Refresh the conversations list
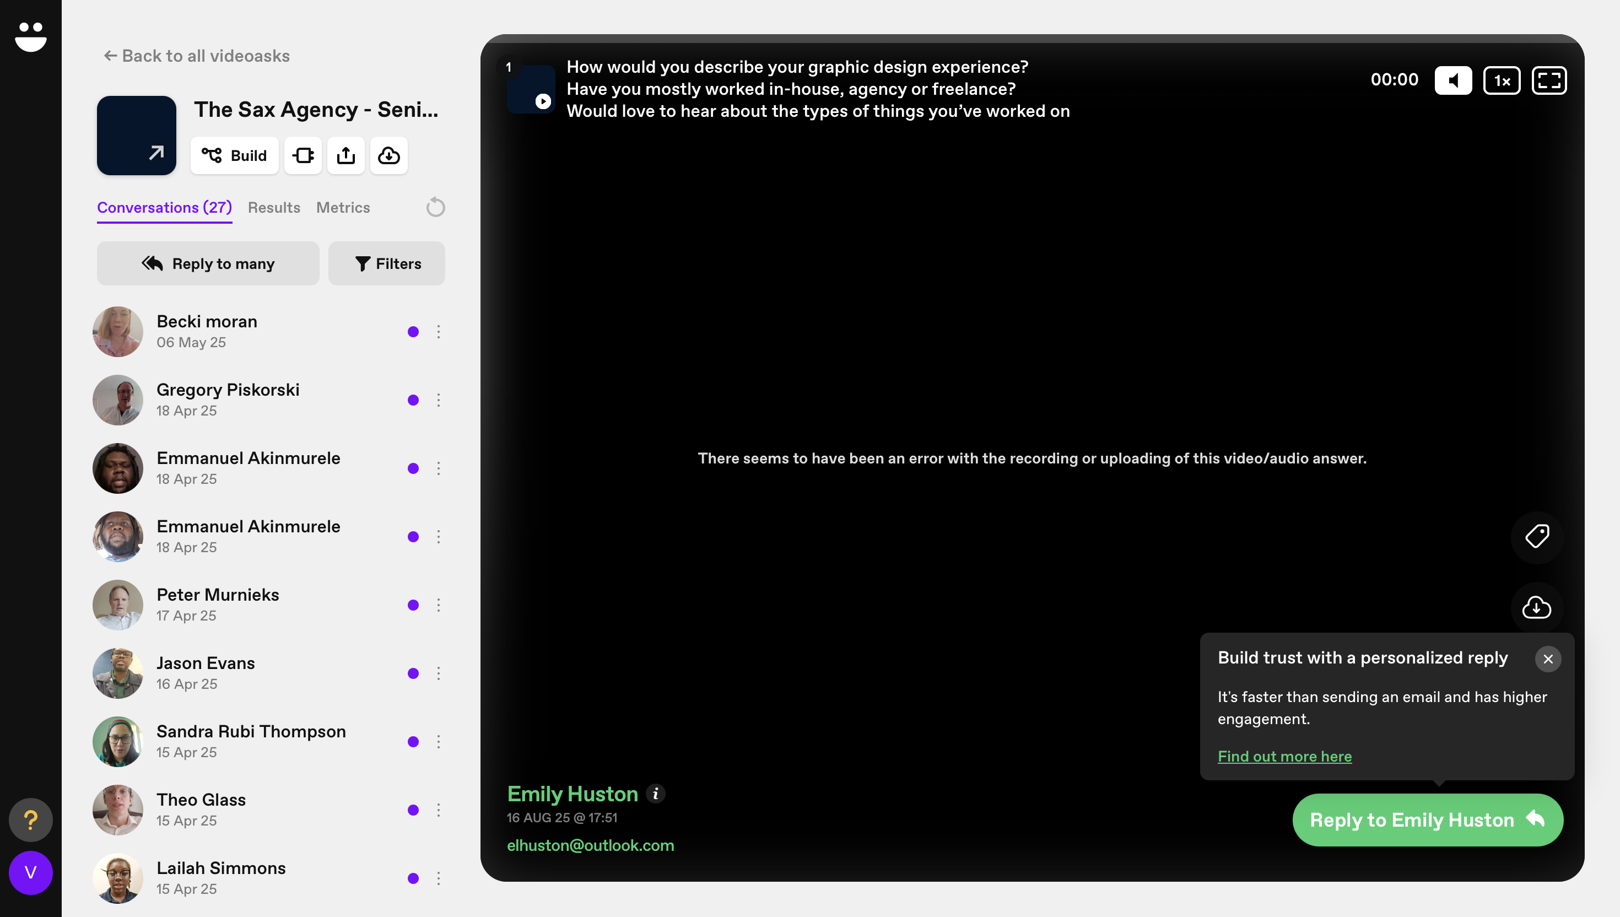 point(435,207)
